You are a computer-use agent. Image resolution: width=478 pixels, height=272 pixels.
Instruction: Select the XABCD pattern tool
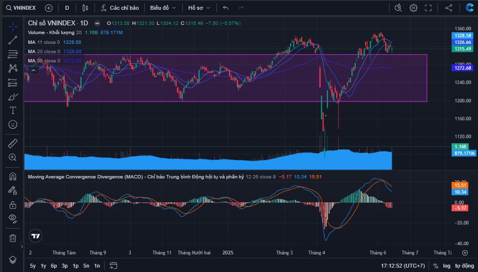[13, 68]
